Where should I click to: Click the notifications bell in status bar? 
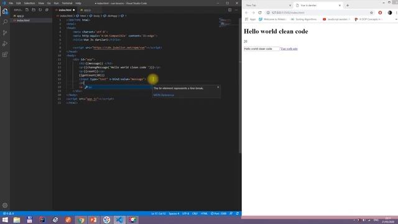(x=238, y=213)
